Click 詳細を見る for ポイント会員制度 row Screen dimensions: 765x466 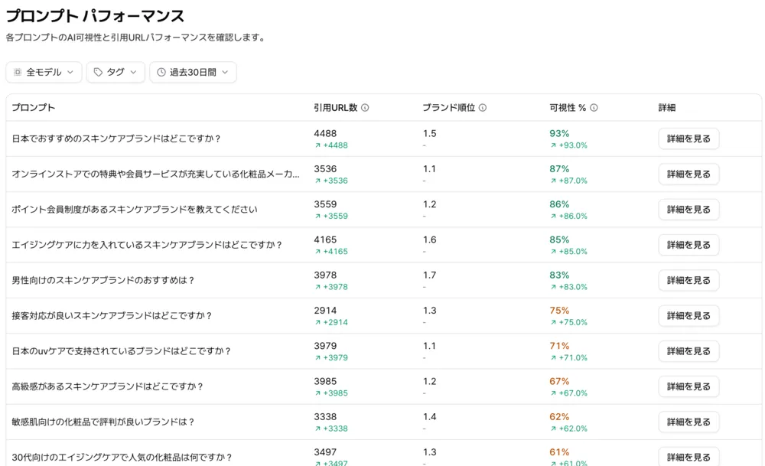pos(688,210)
